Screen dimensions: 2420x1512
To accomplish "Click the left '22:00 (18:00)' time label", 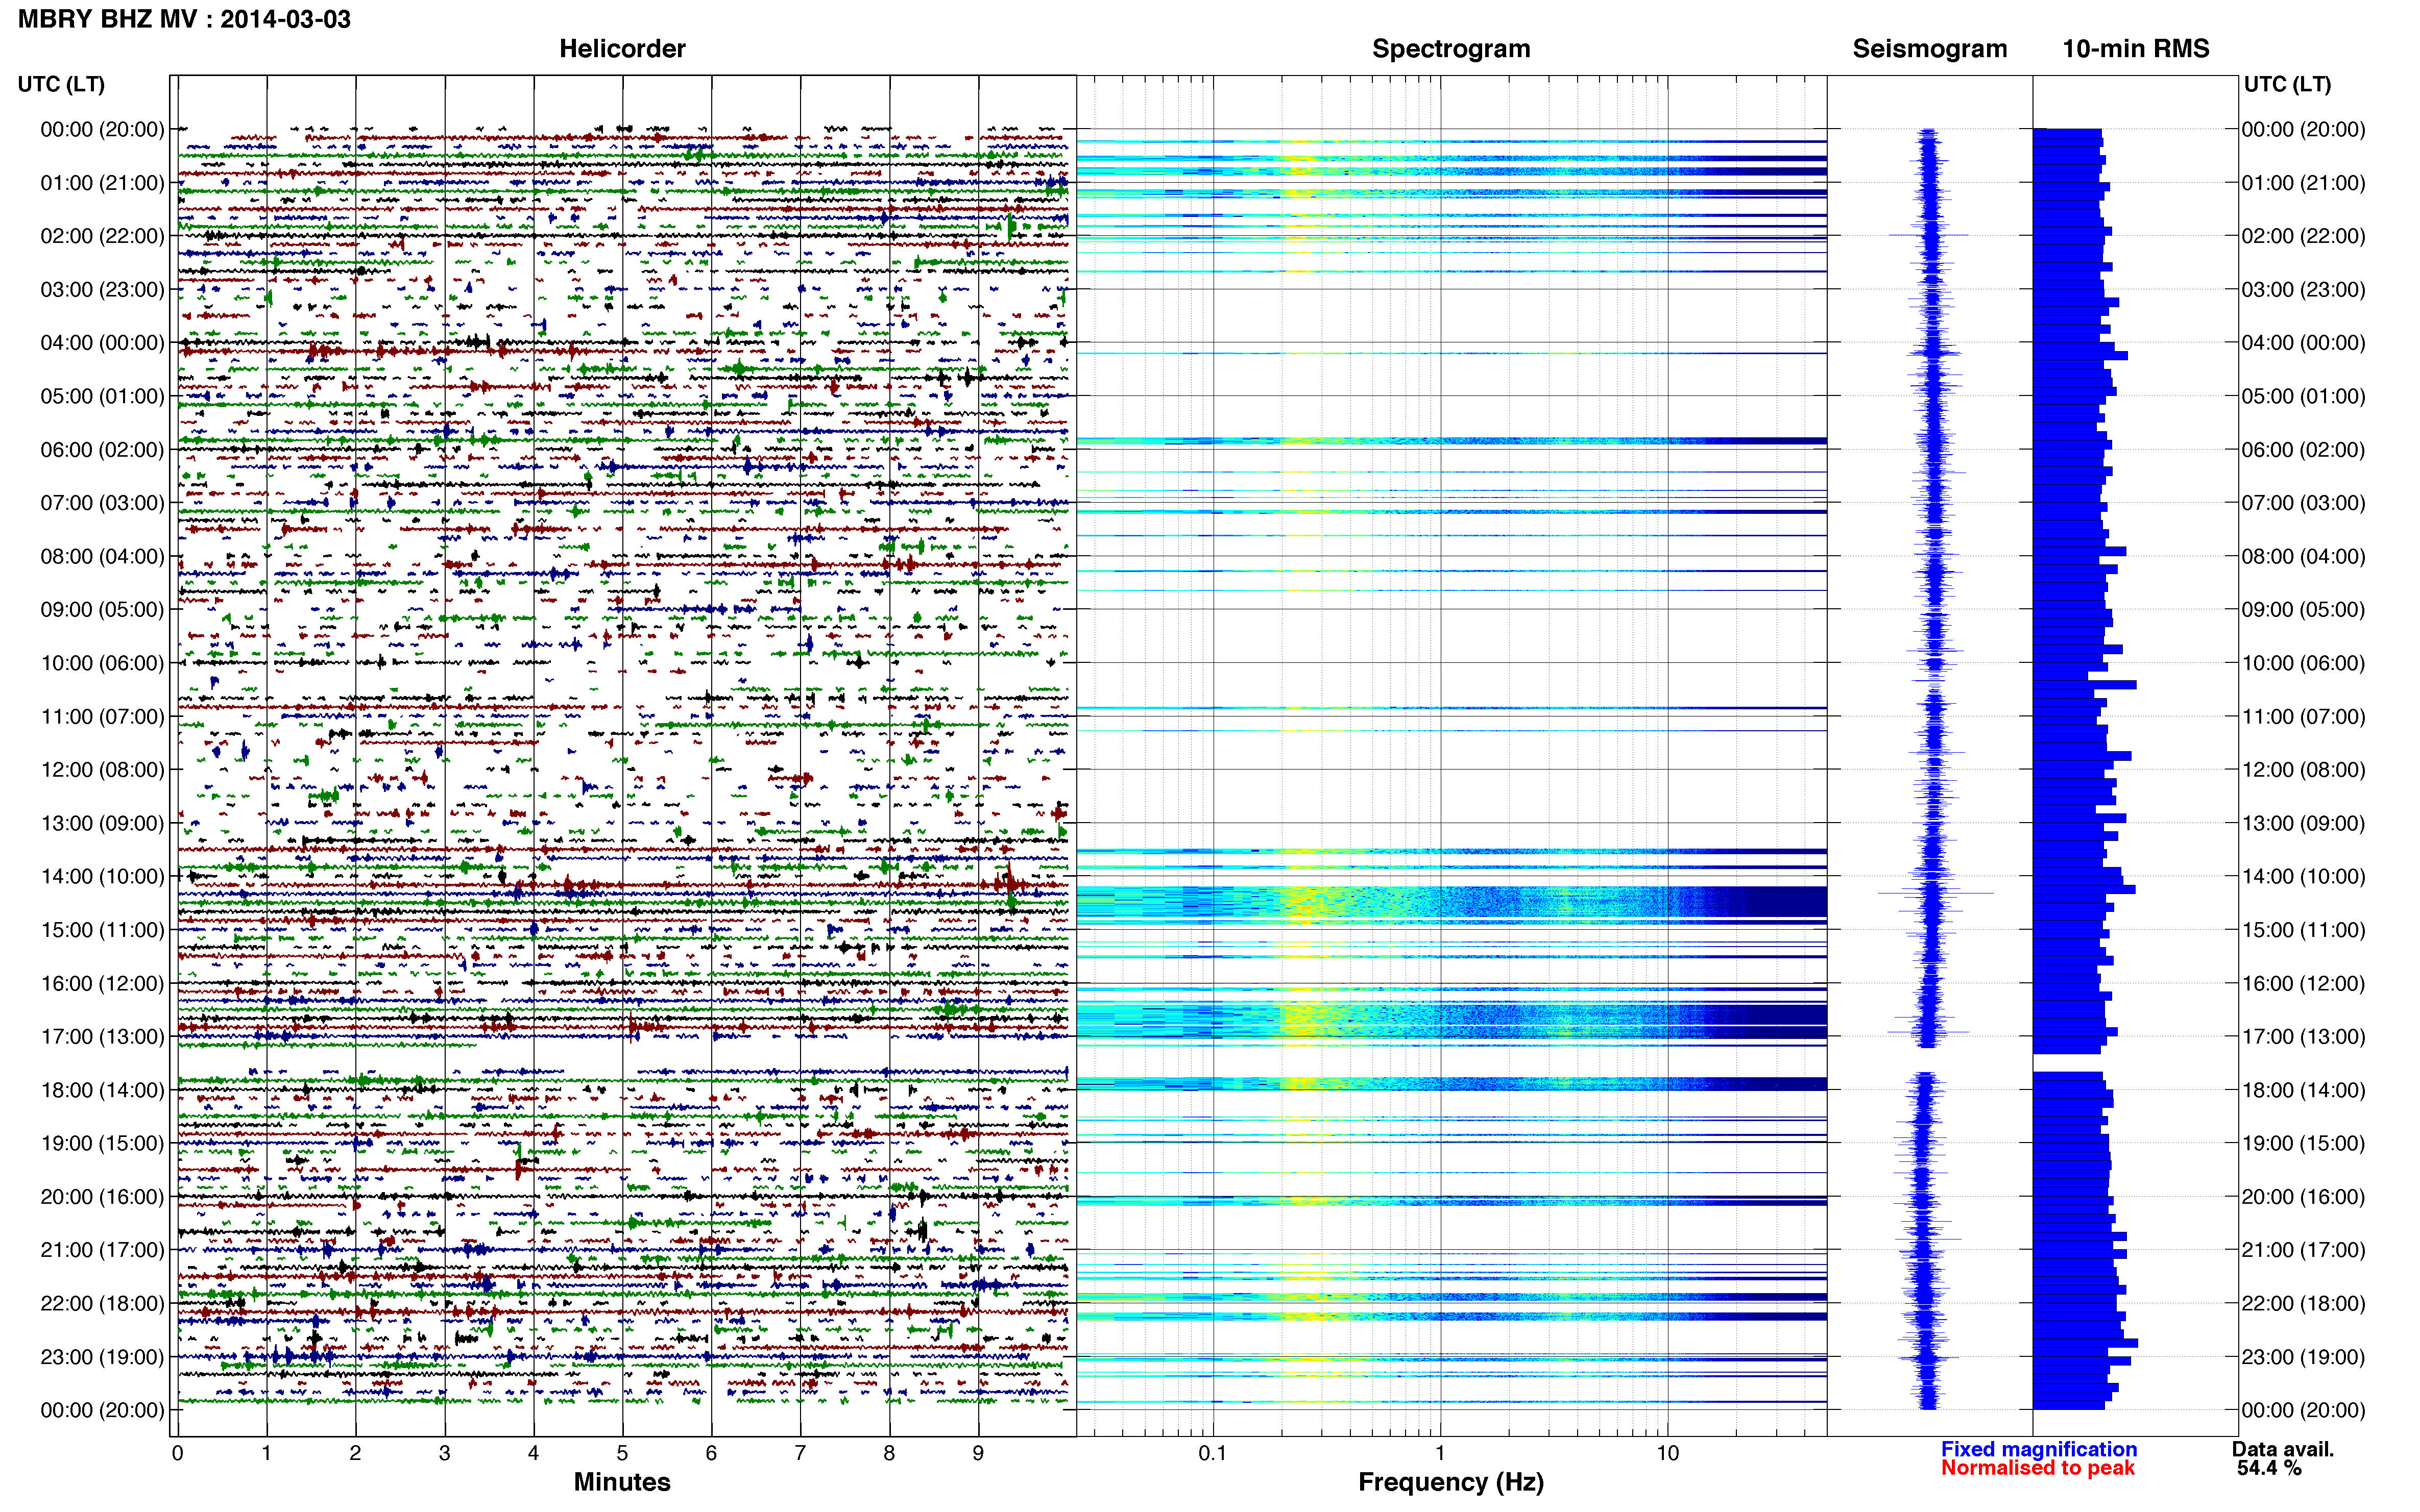I will click(102, 1304).
